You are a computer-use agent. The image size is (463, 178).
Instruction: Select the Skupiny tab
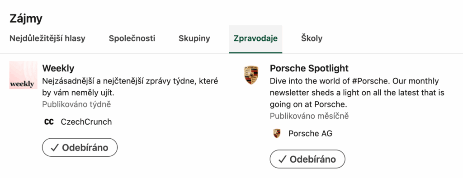pos(194,38)
